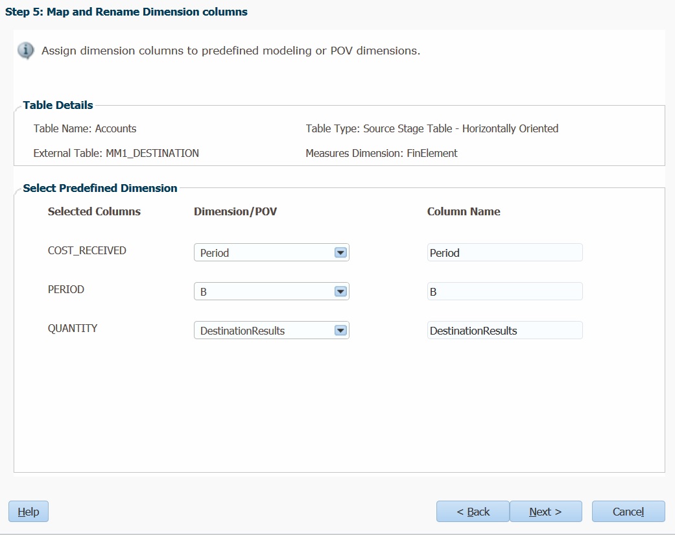The image size is (675, 535).
Task: Cancel the table wizard
Action: click(628, 511)
